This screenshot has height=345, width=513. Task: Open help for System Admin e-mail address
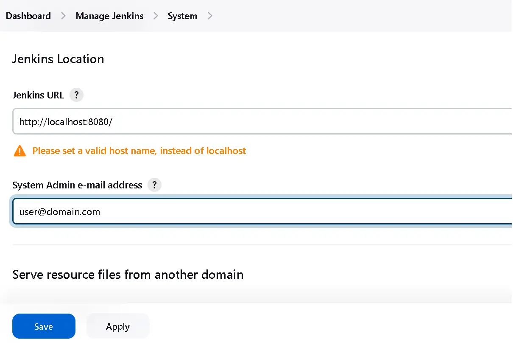(154, 185)
